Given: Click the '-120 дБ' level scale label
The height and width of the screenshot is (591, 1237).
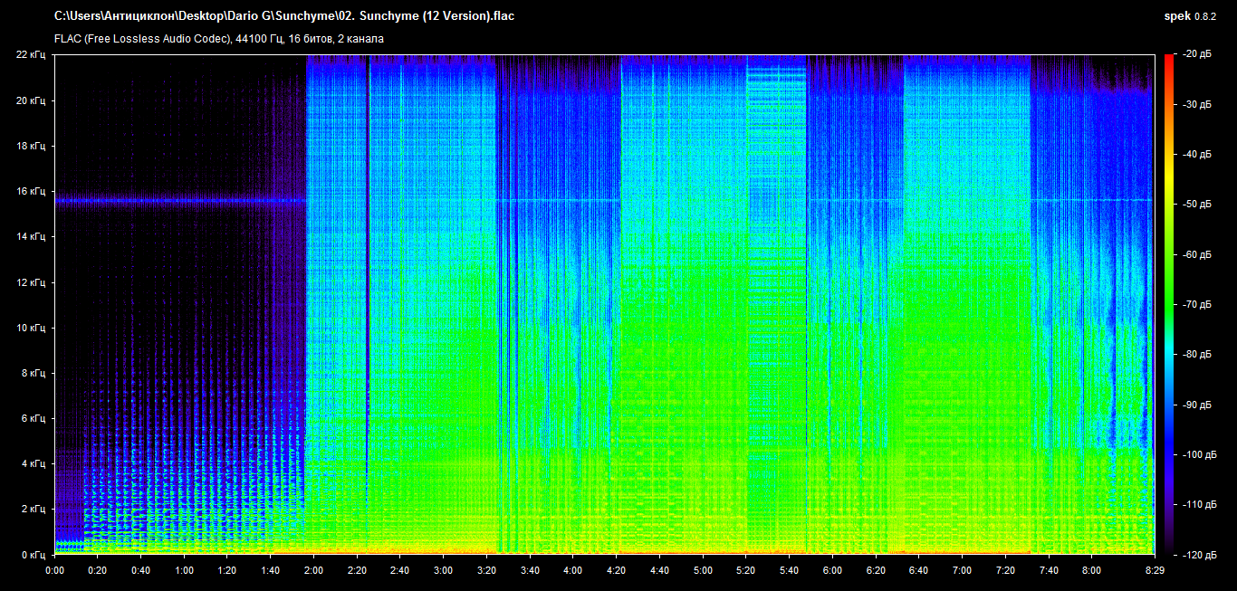Looking at the screenshot, I should pyautogui.click(x=1198, y=553).
